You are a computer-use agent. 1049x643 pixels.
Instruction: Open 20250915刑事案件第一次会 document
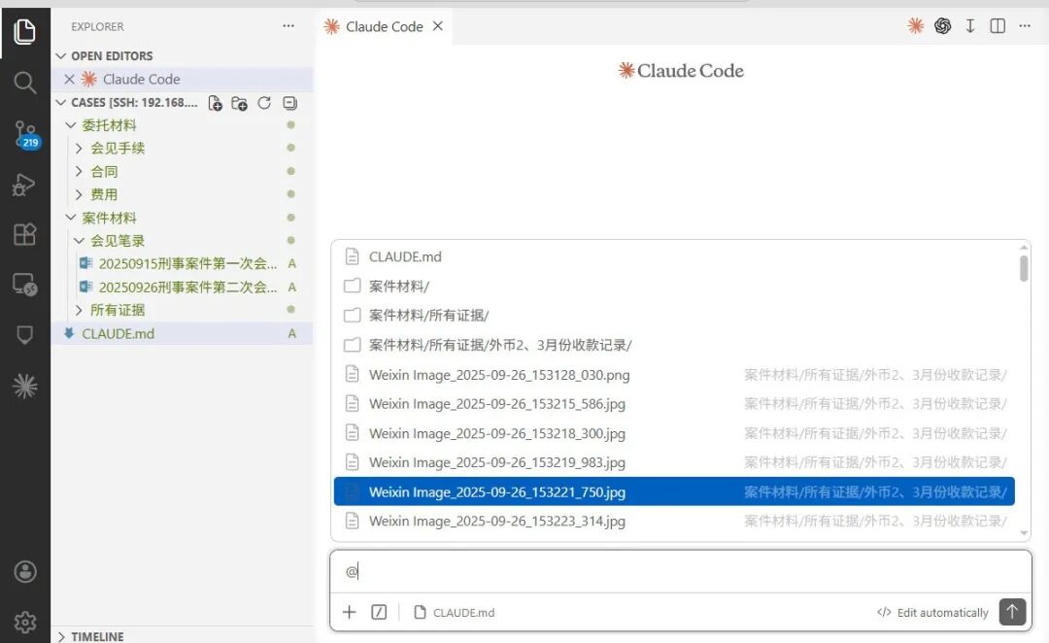tap(182, 263)
